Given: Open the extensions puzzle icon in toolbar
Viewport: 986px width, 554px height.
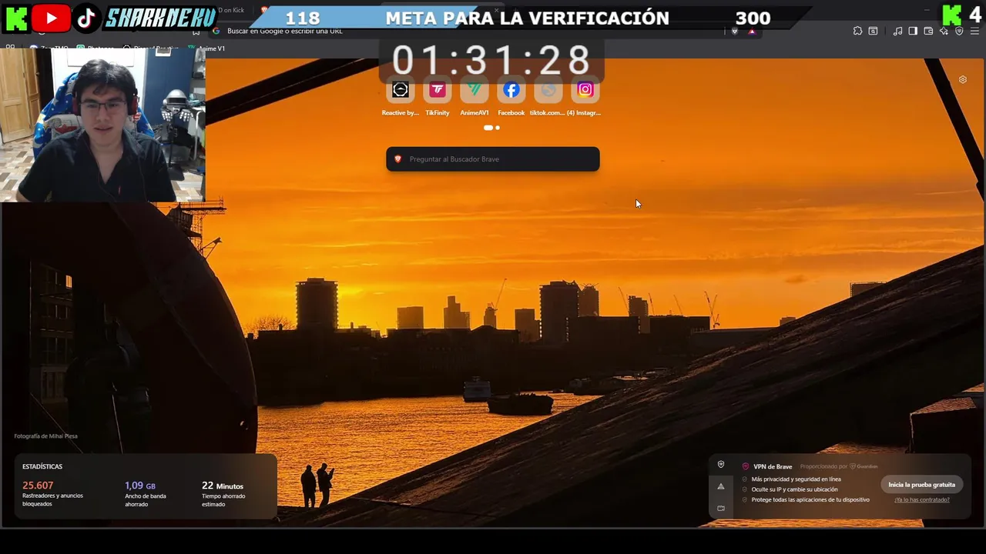Looking at the screenshot, I should [x=857, y=31].
